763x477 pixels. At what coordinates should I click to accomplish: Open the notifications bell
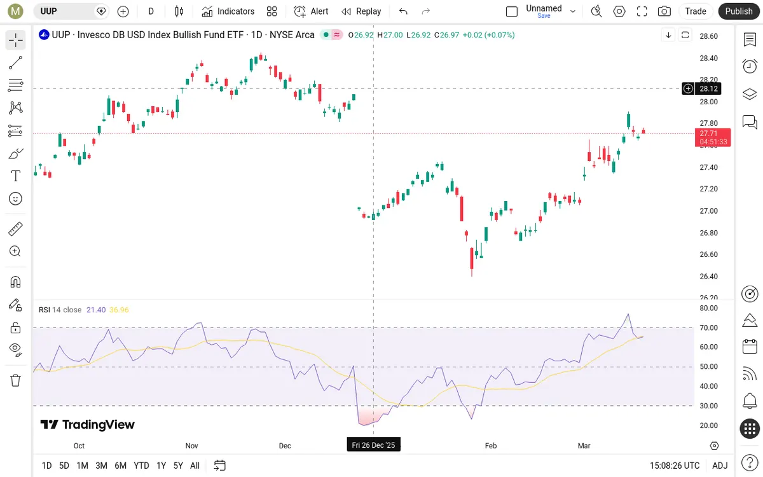750,401
